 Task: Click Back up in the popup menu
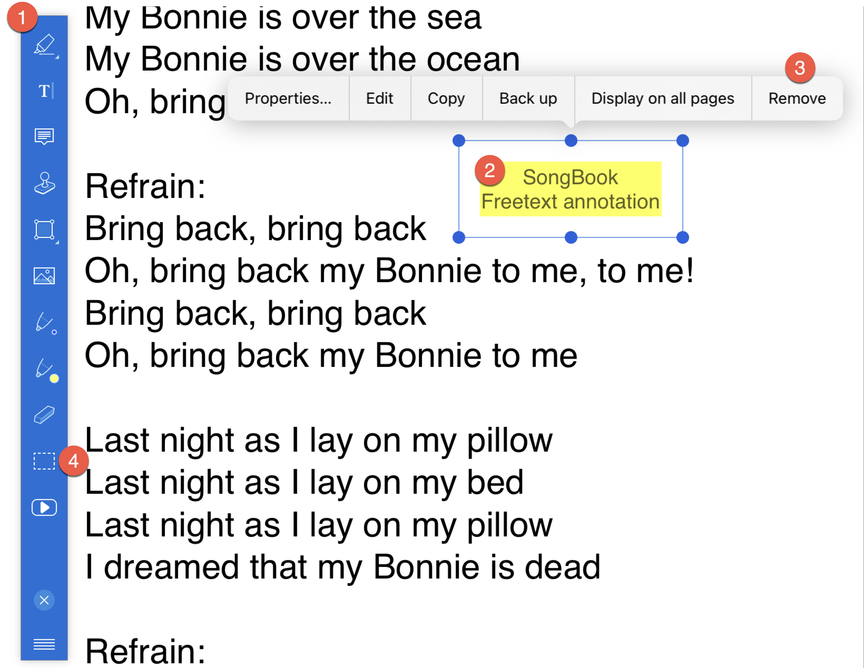(x=528, y=98)
